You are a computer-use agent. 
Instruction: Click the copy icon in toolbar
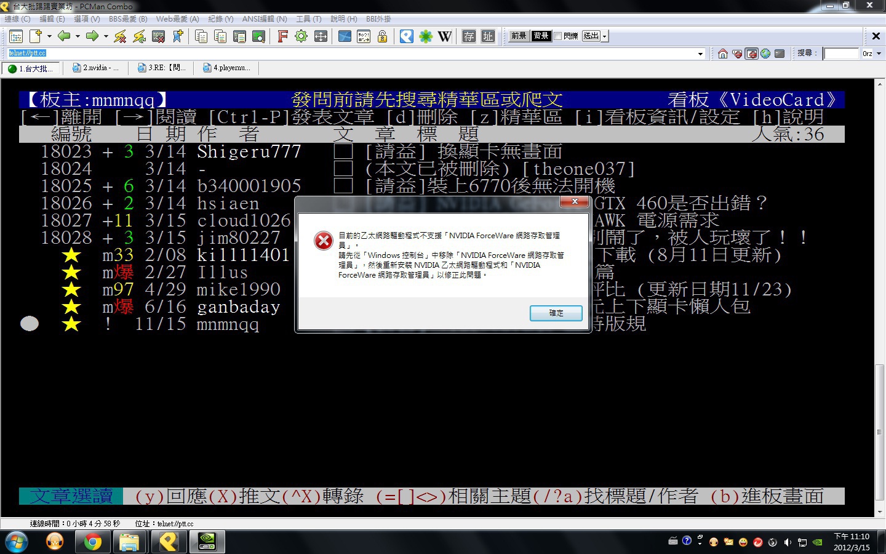coord(201,36)
